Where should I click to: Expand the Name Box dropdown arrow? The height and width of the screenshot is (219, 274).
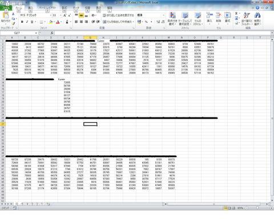(36, 33)
